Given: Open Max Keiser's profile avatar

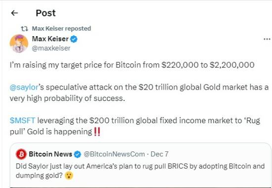Looking at the screenshot, I should (x=19, y=44).
